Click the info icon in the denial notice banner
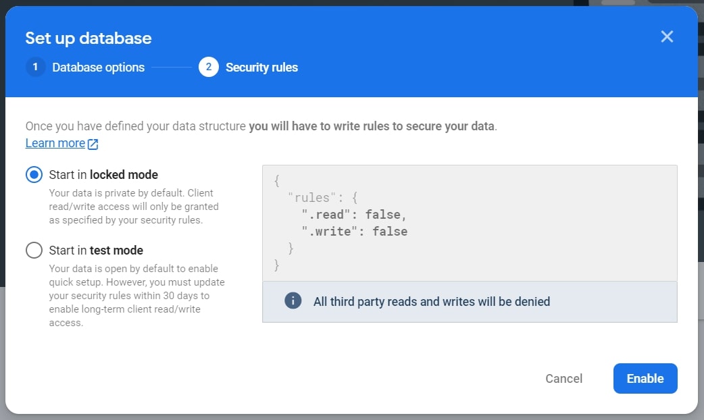 (x=293, y=301)
